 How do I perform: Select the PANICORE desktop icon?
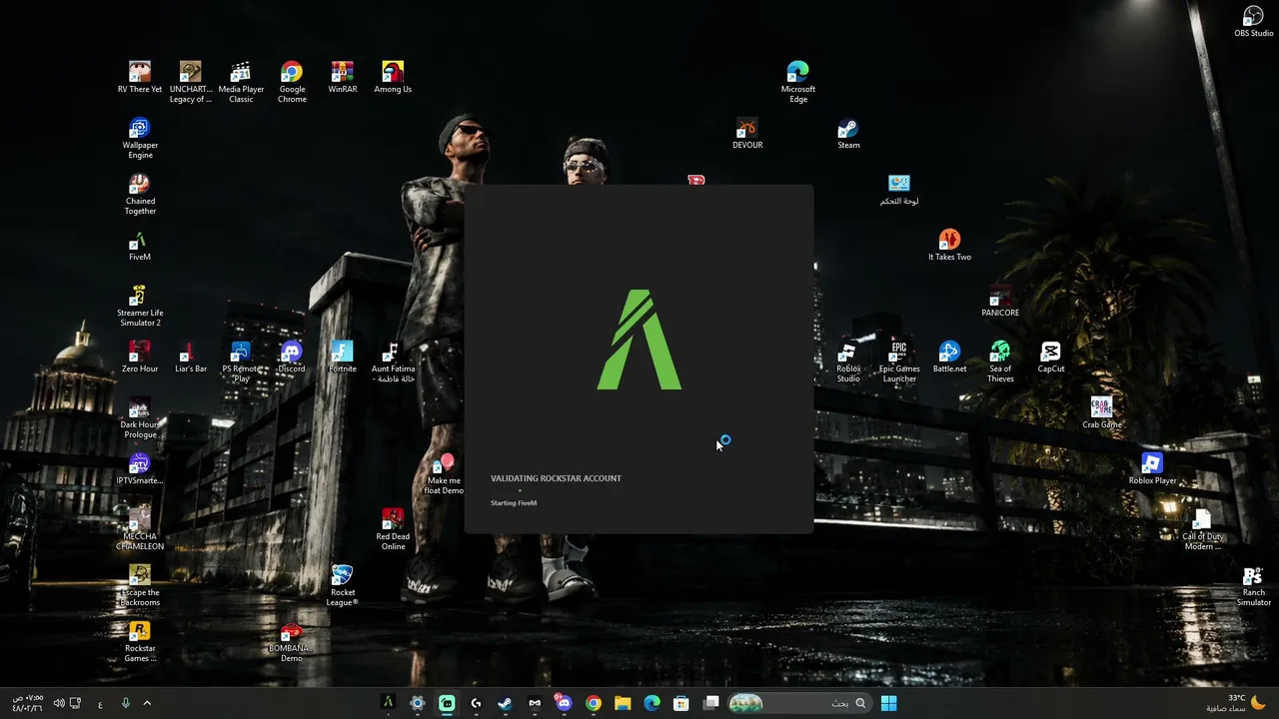click(1000, 303)
